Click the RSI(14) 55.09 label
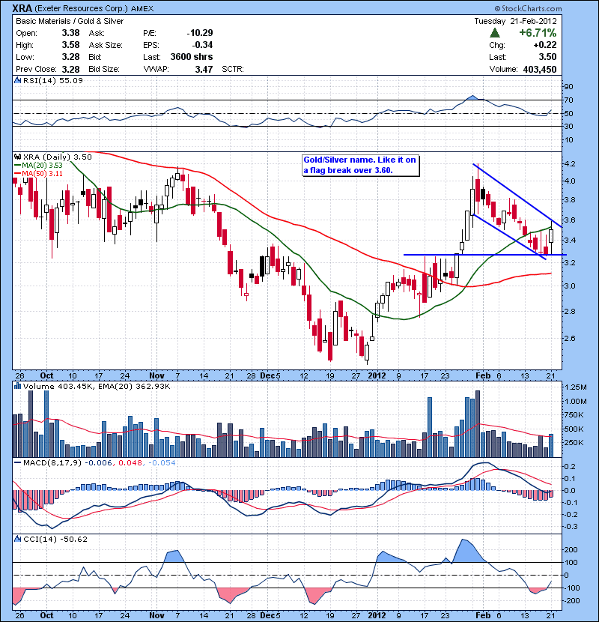 [52, 80]
